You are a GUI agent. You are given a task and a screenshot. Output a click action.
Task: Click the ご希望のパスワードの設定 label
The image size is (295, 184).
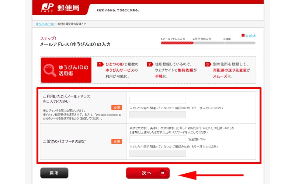tap(64, 141)
